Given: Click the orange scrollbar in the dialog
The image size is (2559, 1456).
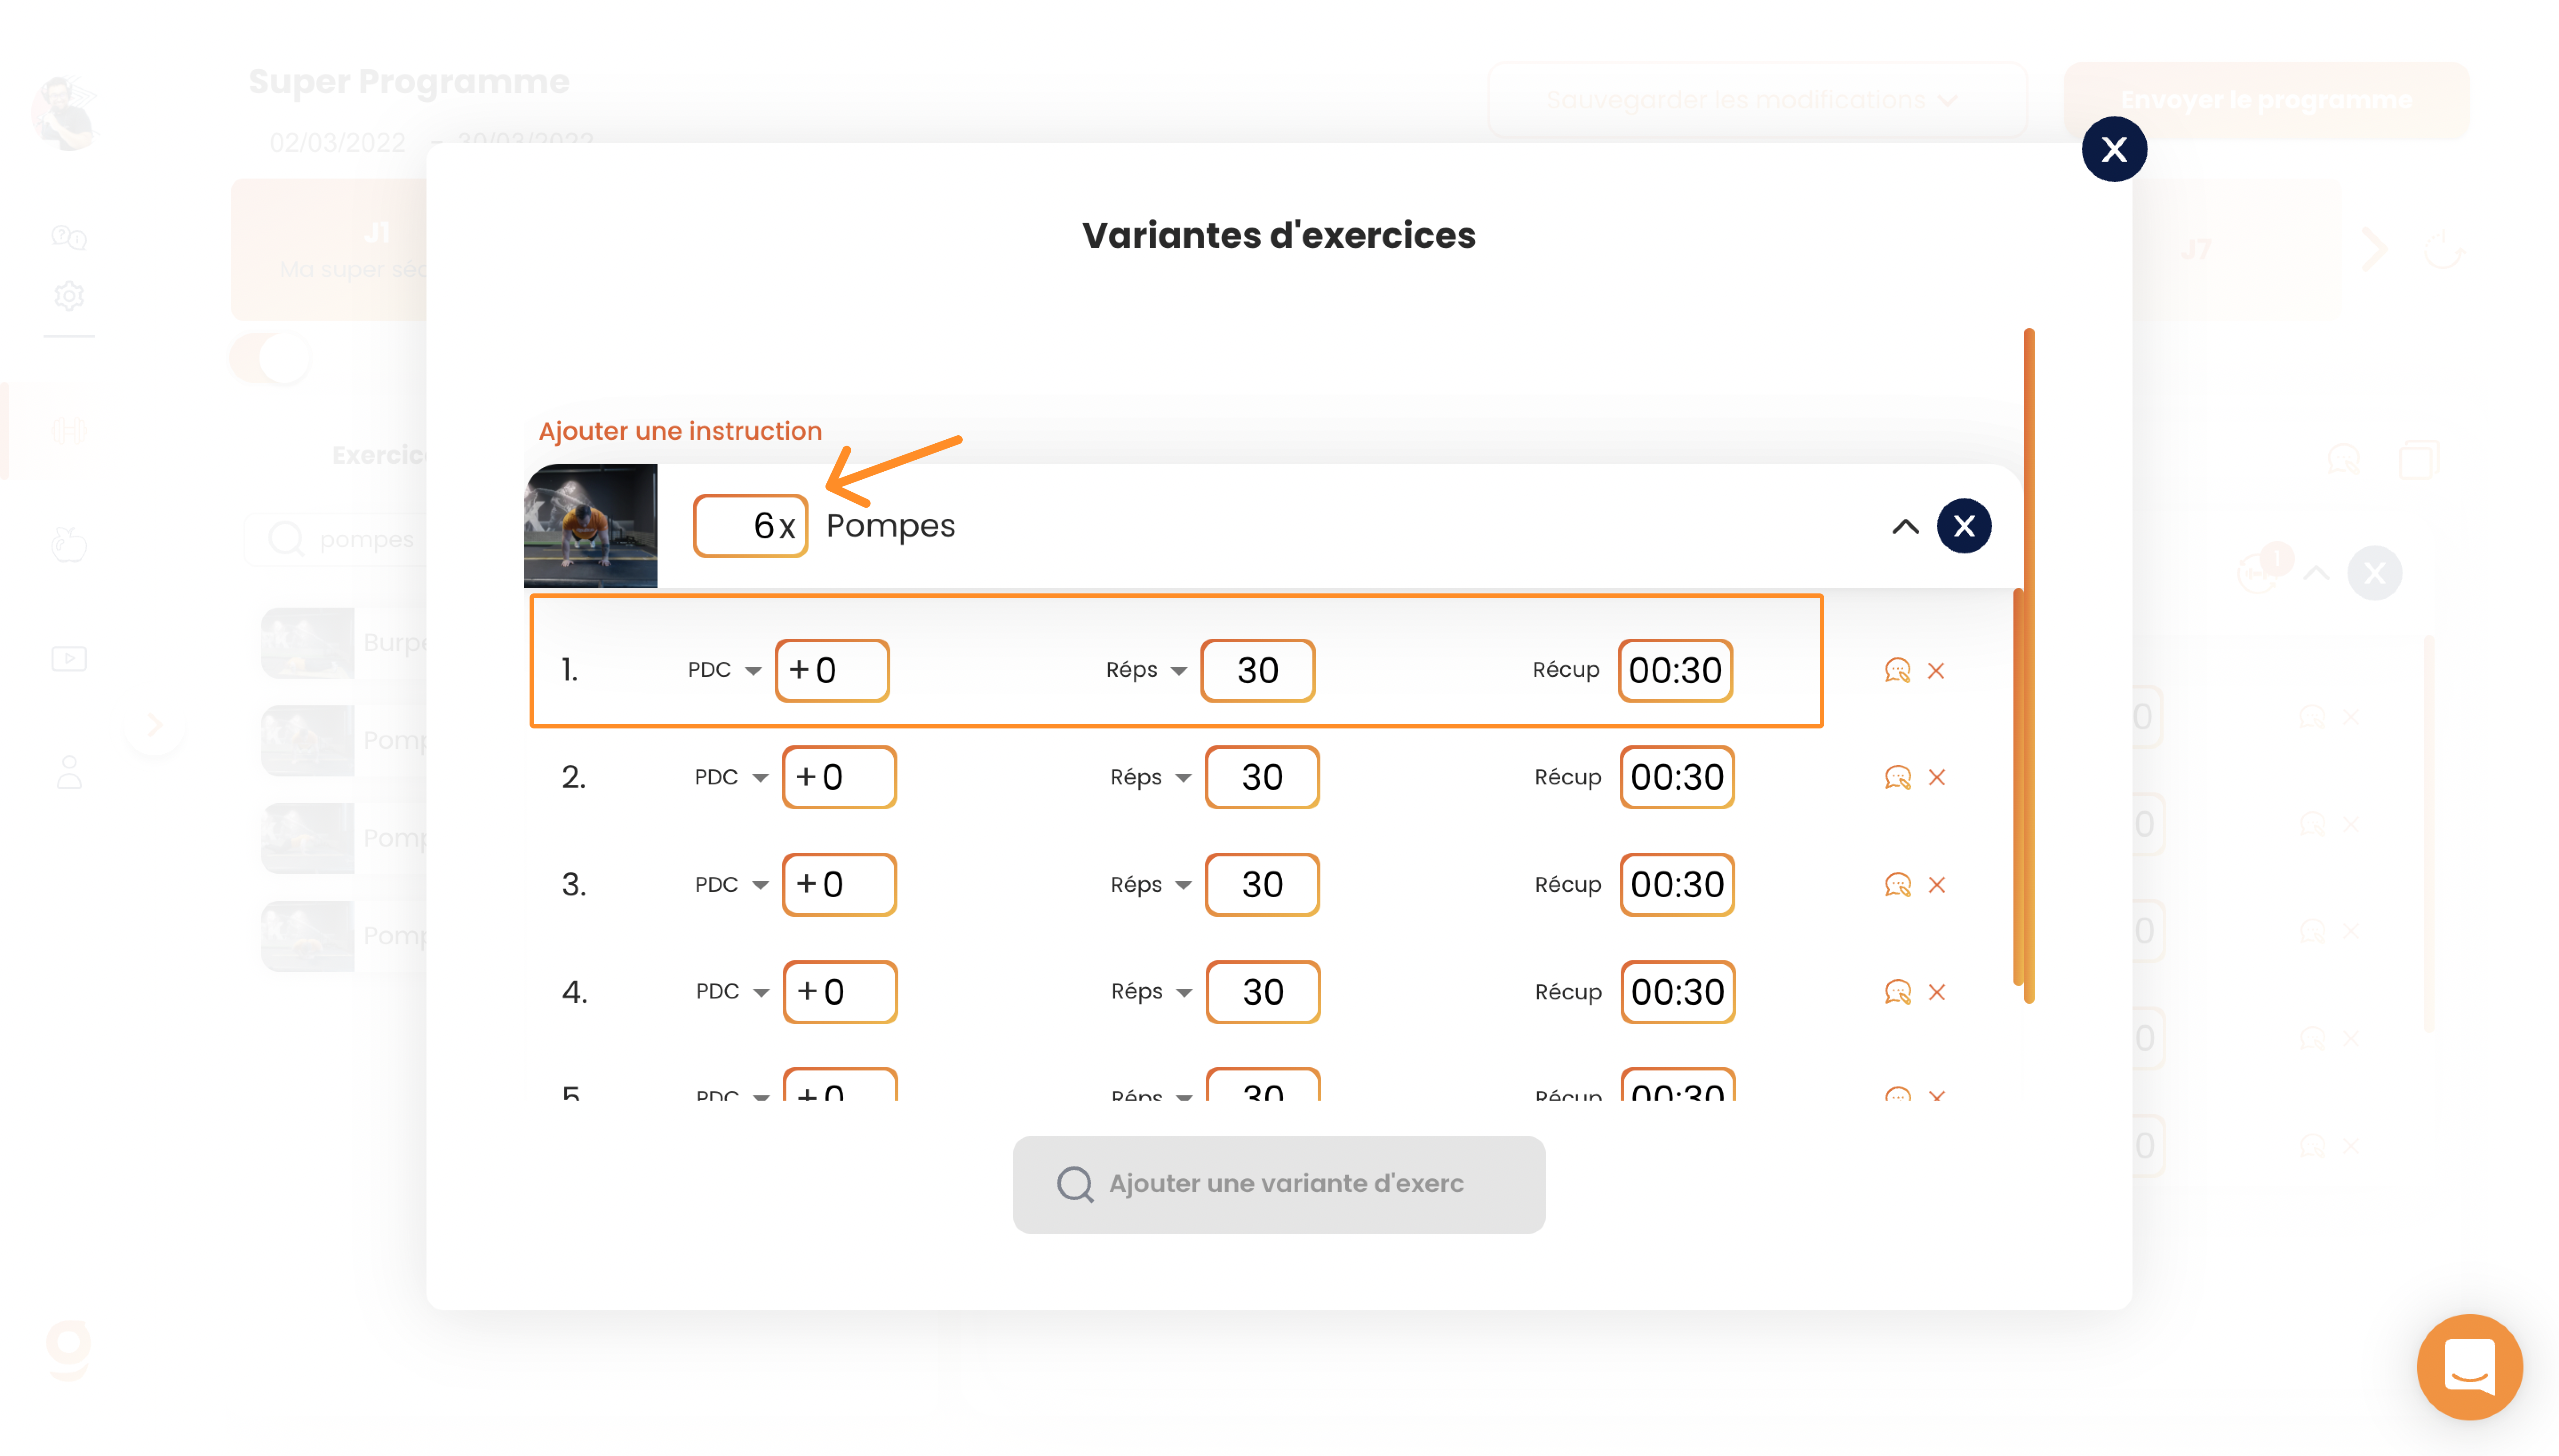Looking at the screenshot, I should [x=2028, y=665].
